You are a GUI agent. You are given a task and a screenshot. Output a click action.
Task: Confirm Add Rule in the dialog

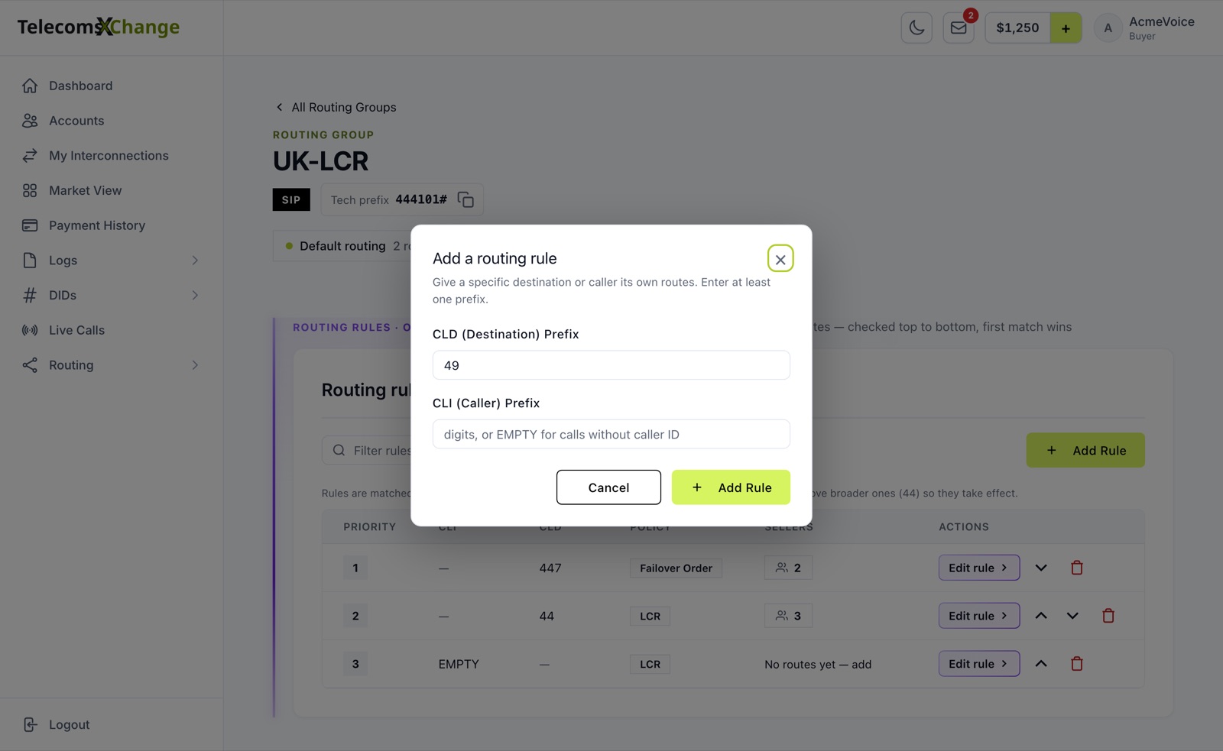(x=731, y=487)
